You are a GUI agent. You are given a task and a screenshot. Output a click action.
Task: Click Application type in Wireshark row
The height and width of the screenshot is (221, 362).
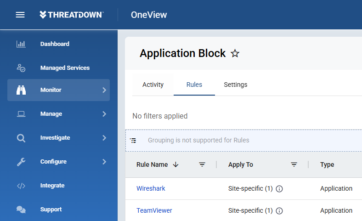(x=336, y=188)
